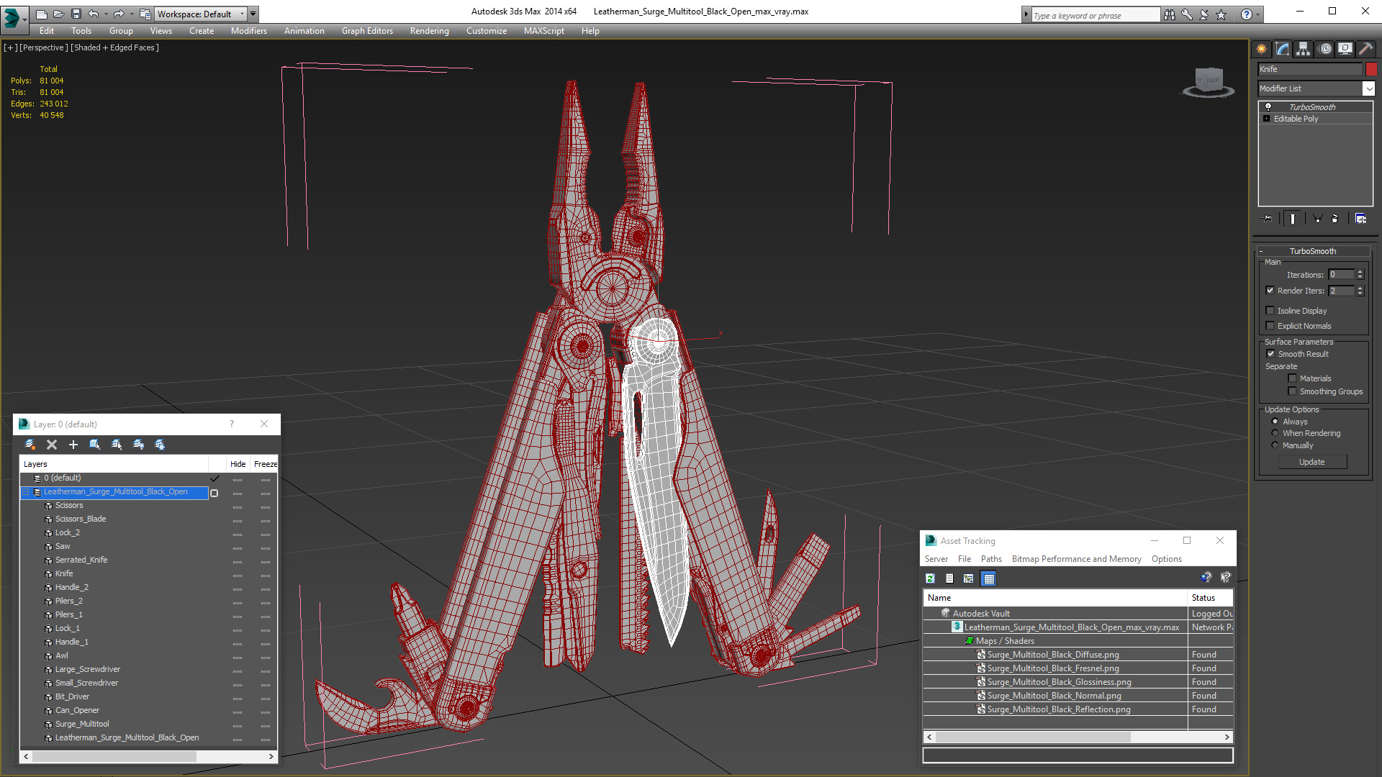Screen dimensions: 1382x777
Task: Select the Manually update option
Action: [x=1275, y=445]
